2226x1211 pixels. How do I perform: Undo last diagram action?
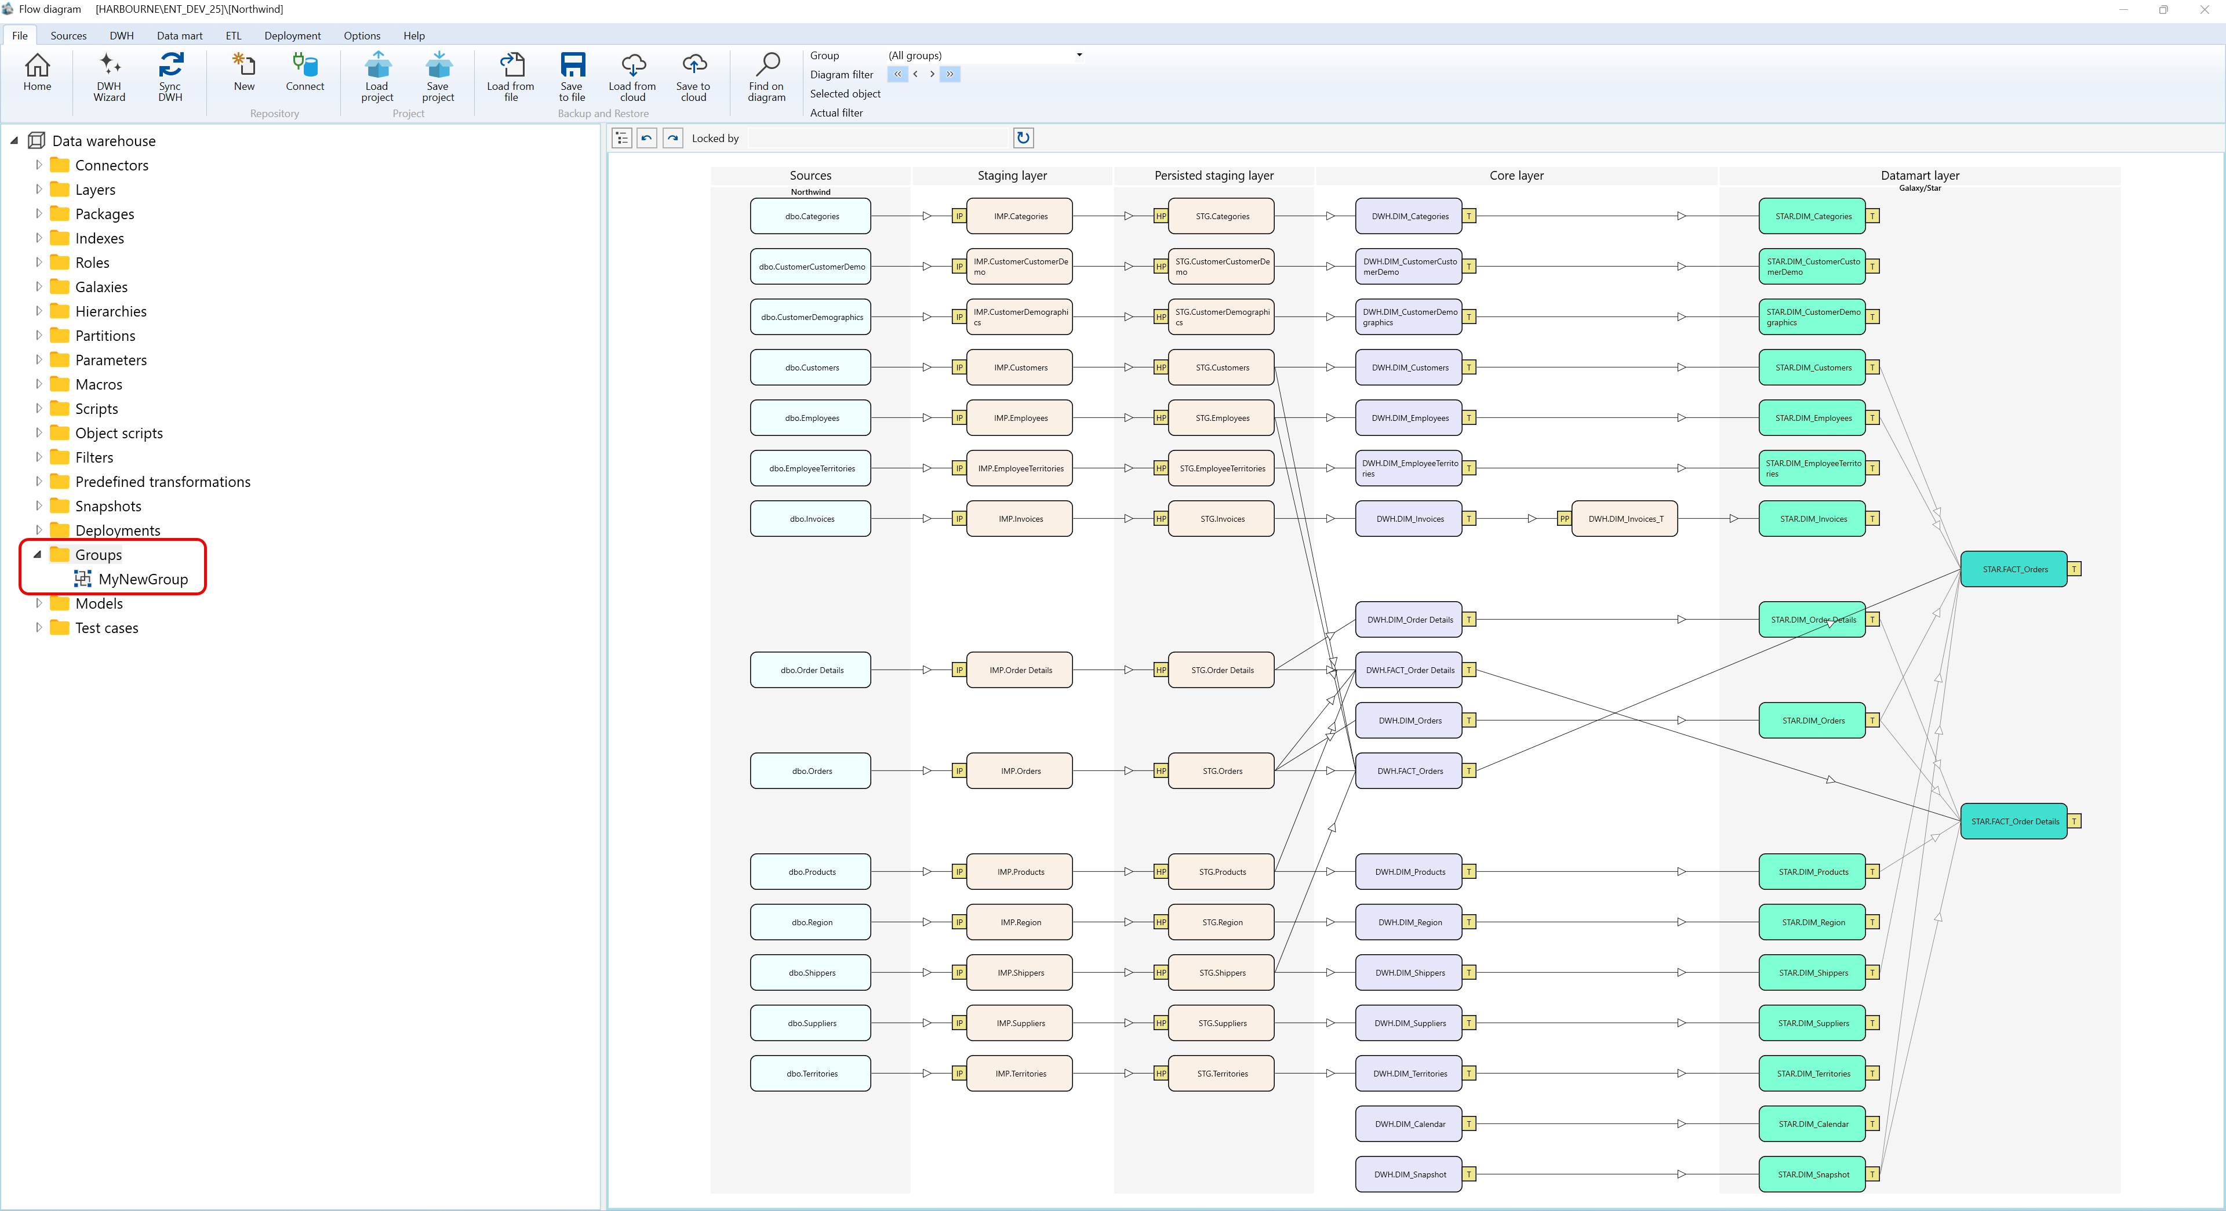click(x=648, y=139)
